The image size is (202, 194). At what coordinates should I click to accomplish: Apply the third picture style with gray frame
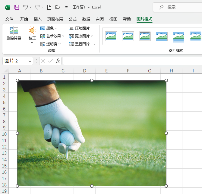[145, 36]
